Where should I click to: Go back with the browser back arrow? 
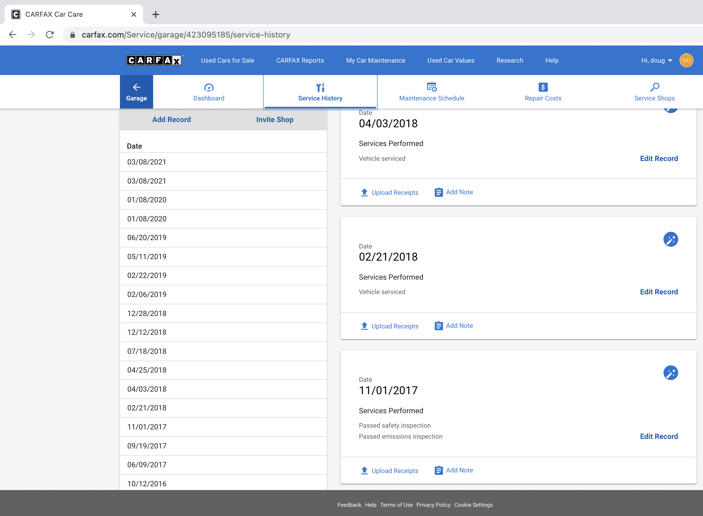click(13, 34)
